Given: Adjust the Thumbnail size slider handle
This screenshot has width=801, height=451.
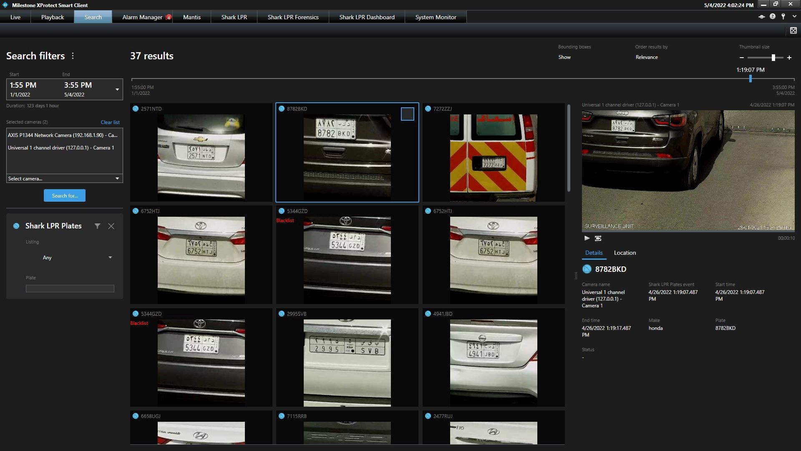Looking at the screenshot, I should point(773,58).
